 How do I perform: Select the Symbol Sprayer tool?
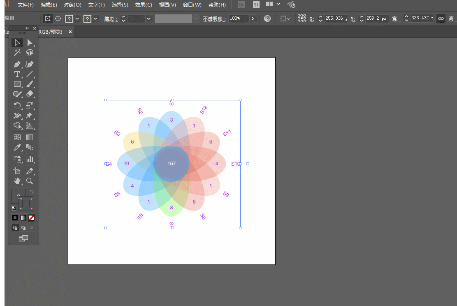17,159
